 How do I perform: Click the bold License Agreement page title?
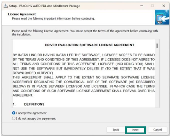(22, 14)
